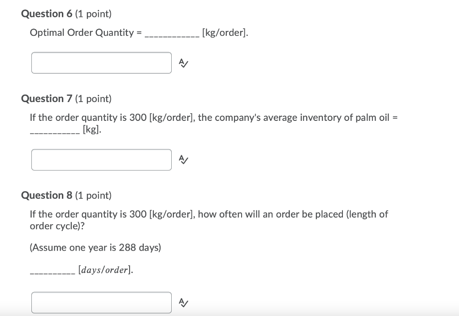The height and width of the screenshot is (316, 459).
Task: Click the Question 6 answer input box
Action: (101, 63)
